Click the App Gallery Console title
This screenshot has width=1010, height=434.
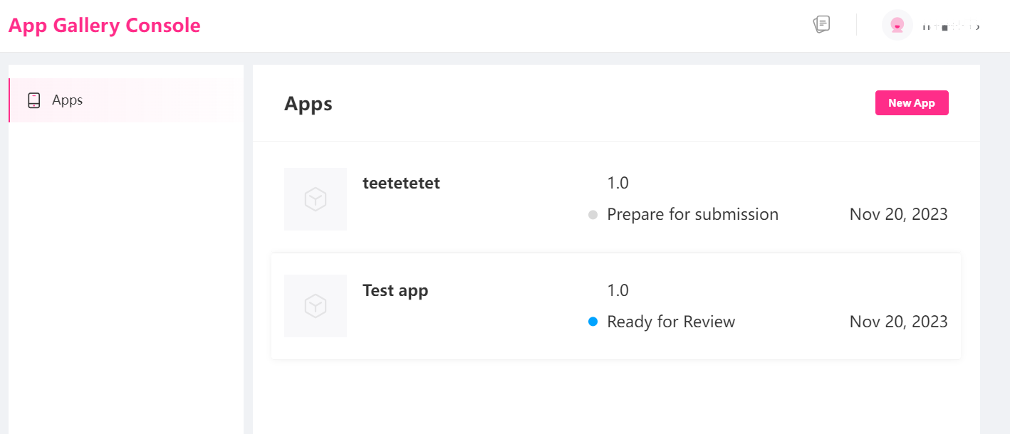click(x=105, y=26)
